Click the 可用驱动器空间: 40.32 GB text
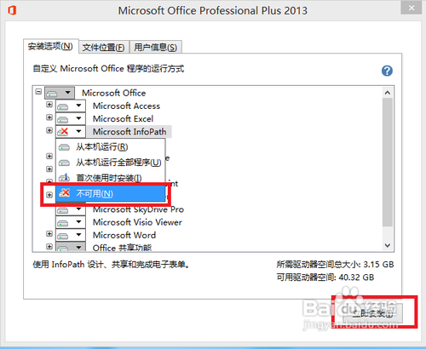 click(325, 277)
